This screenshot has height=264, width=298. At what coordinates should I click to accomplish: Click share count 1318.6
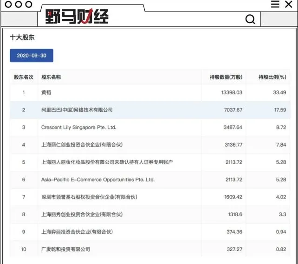[x=235, y=214]
